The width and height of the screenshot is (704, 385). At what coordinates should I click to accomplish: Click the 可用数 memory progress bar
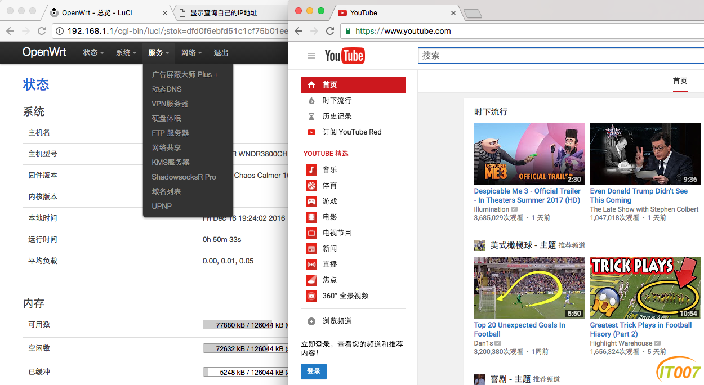click(246, 325)
